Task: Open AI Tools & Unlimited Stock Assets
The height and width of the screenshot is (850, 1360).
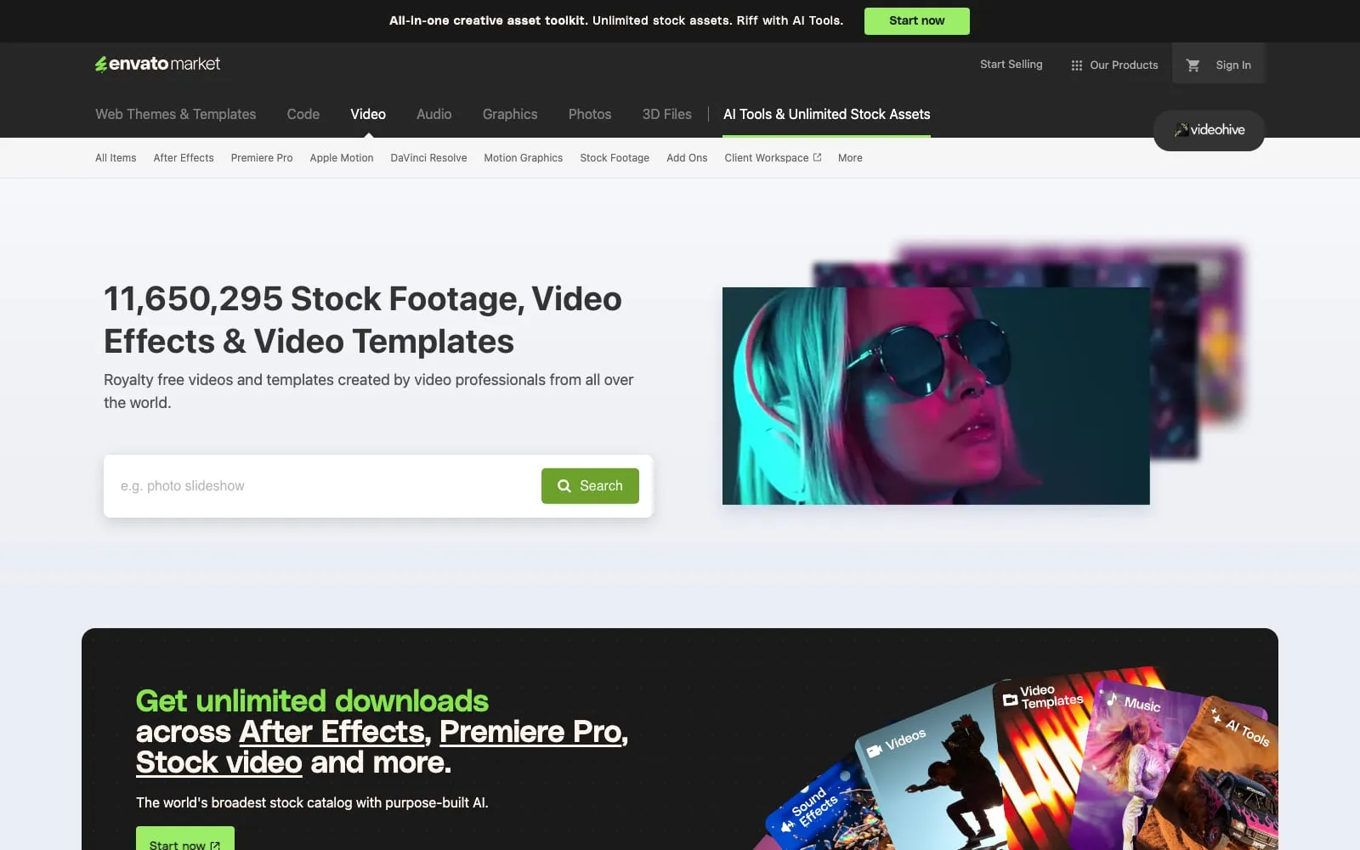Action: point(826,114)
